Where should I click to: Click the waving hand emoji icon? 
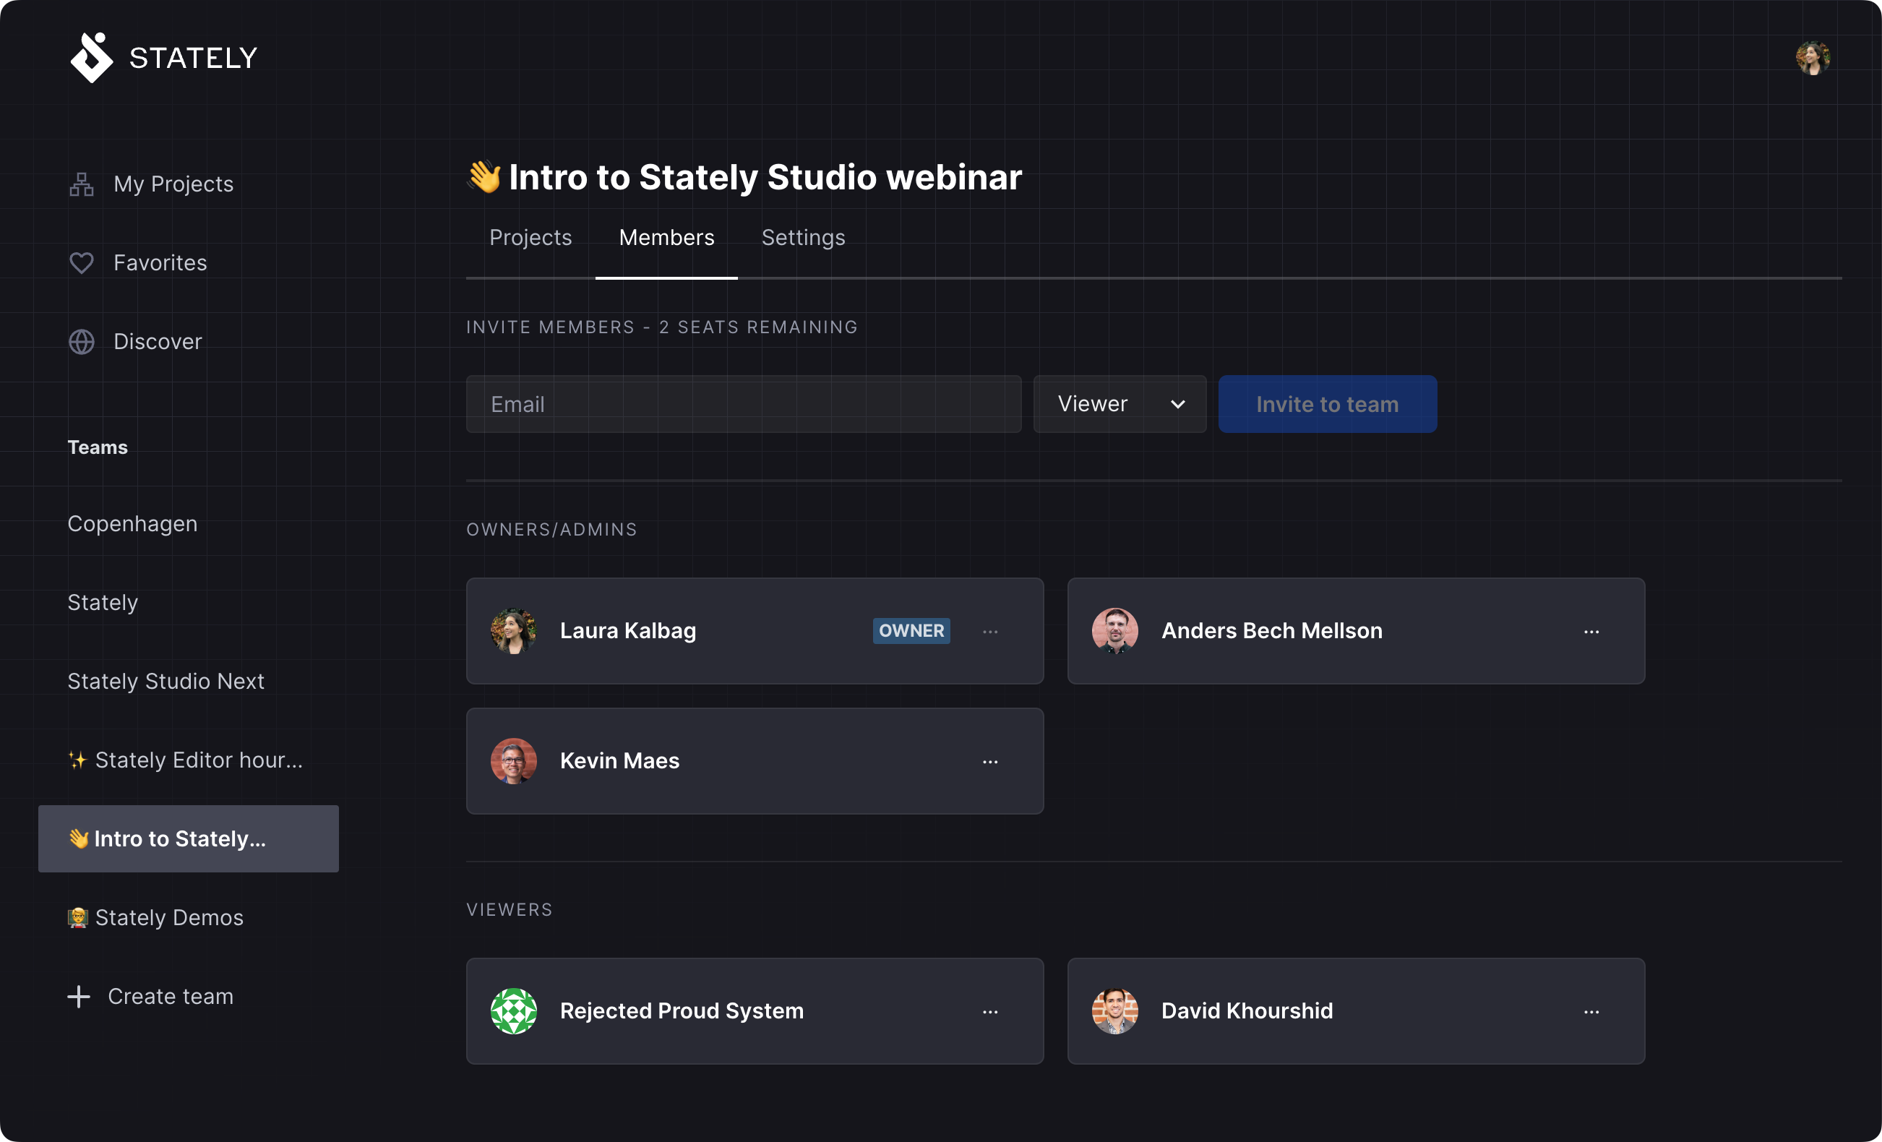(x=486, y=176)
